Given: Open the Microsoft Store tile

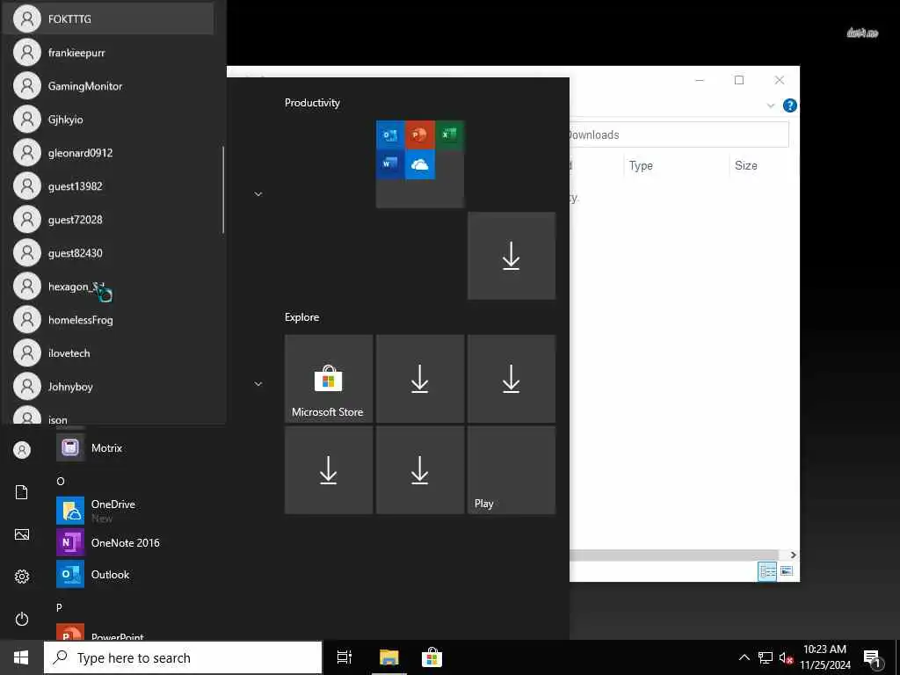Looking at the screenshot, I should click(x=329, y=379).
